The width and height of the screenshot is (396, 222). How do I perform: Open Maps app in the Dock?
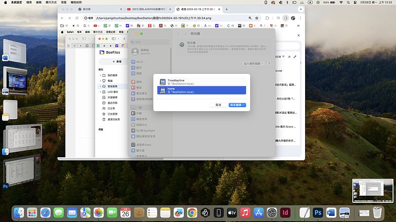click(x=85, y=213)
